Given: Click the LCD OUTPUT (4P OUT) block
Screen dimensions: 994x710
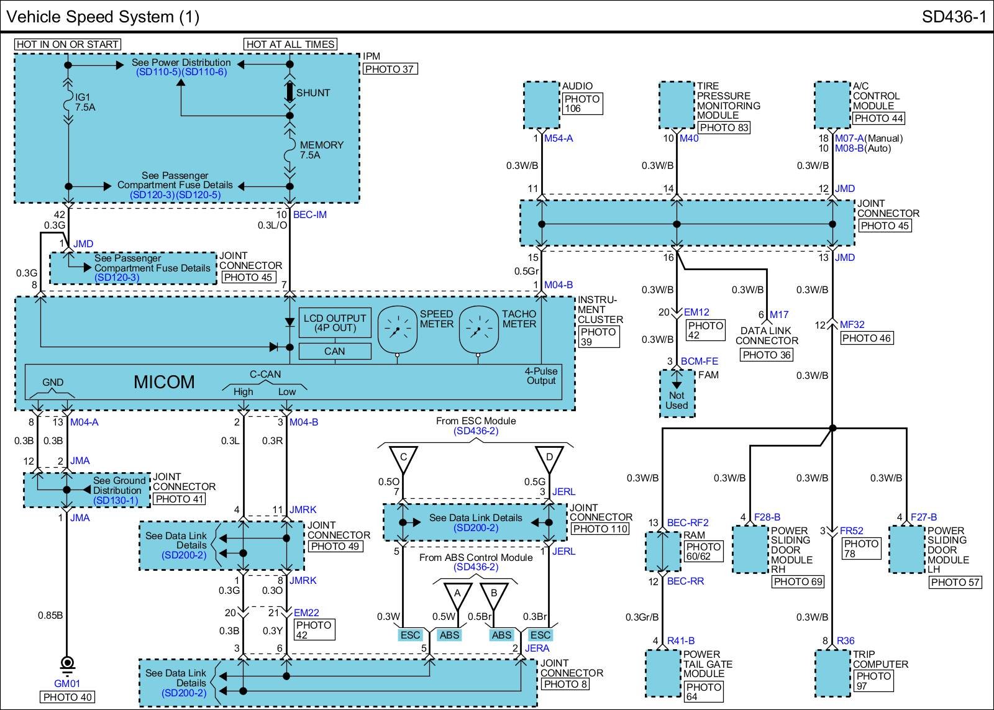Looking at the screenshot, I should point(335,323).
